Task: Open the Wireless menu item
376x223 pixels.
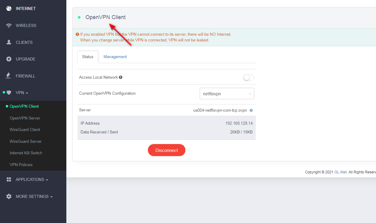Action: [x=26, y=25]
